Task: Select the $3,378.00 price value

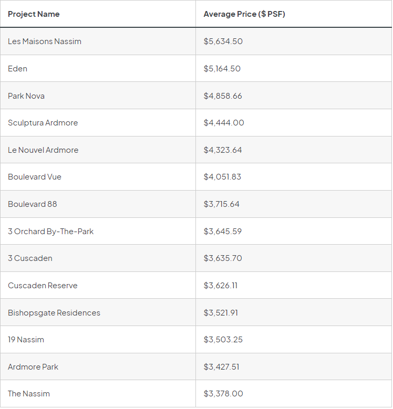Action: point(223,394)
